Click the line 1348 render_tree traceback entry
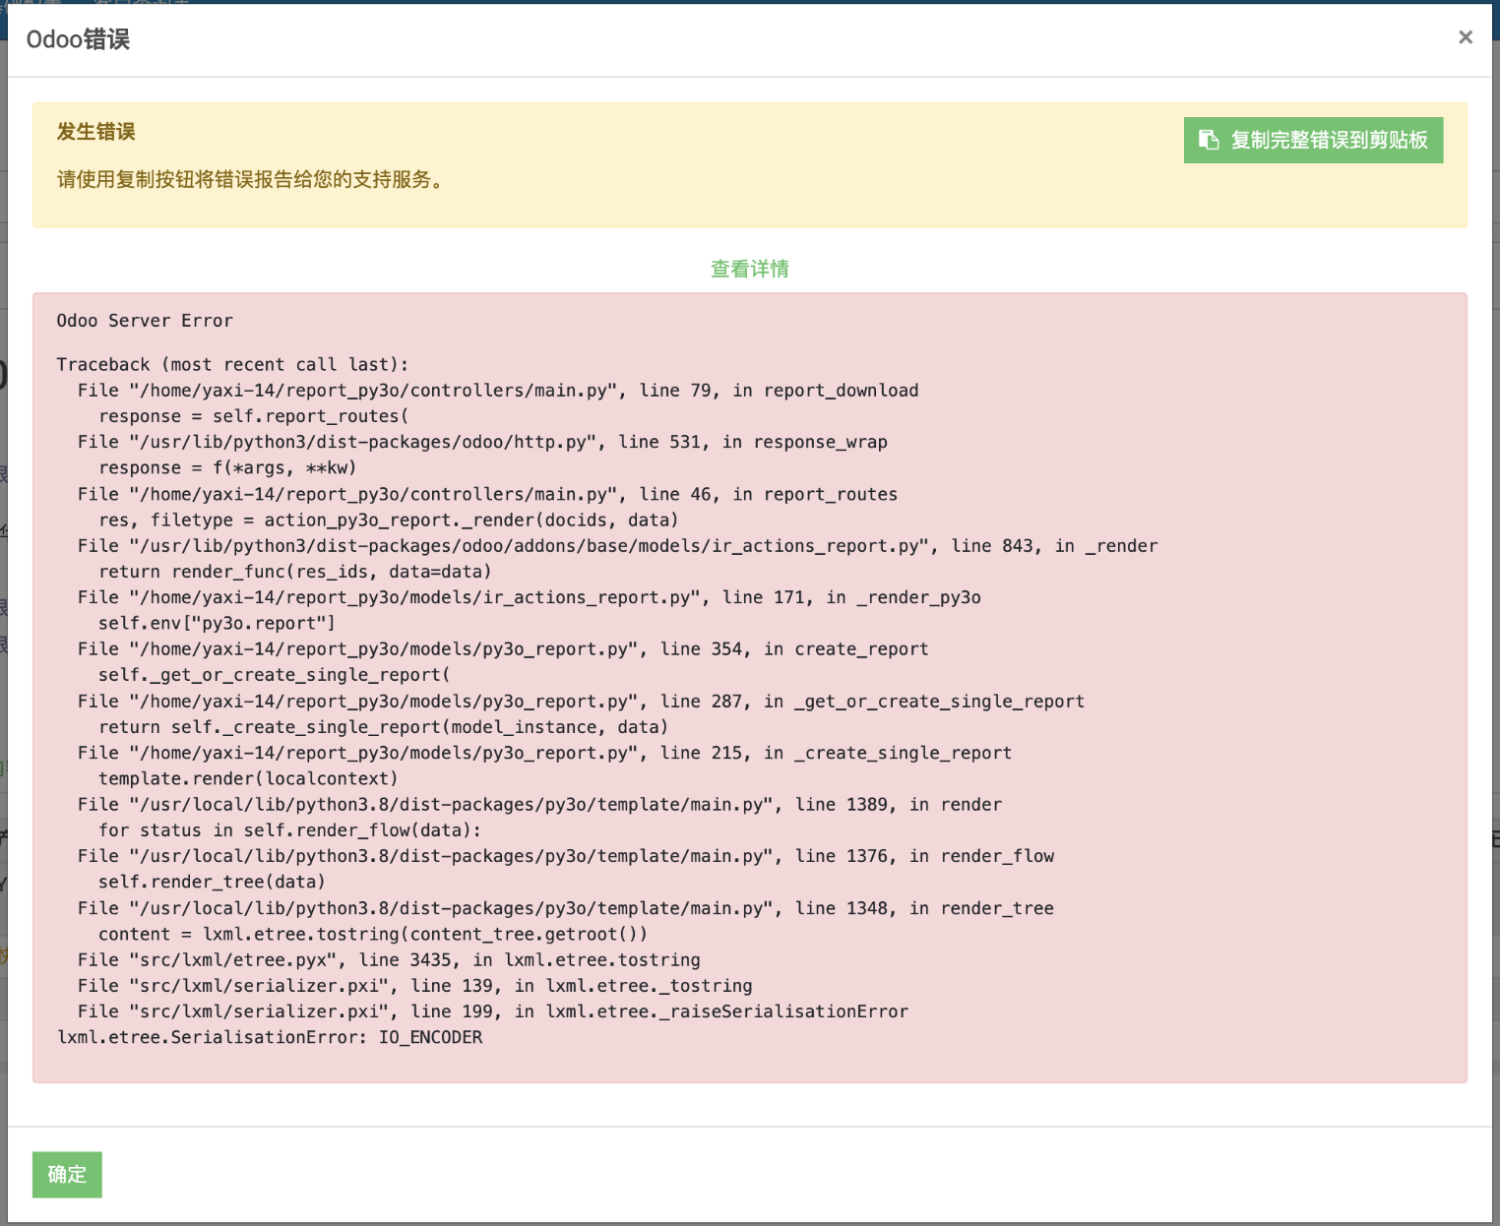This screenshot has width=1500, height=1226. 566,908
